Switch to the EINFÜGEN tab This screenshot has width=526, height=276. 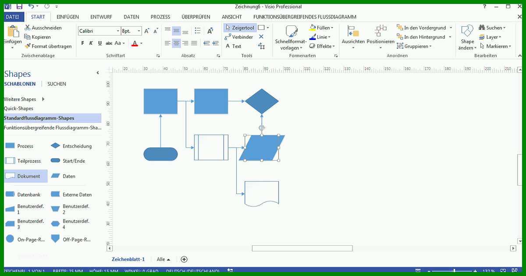[x=68, y=17]
